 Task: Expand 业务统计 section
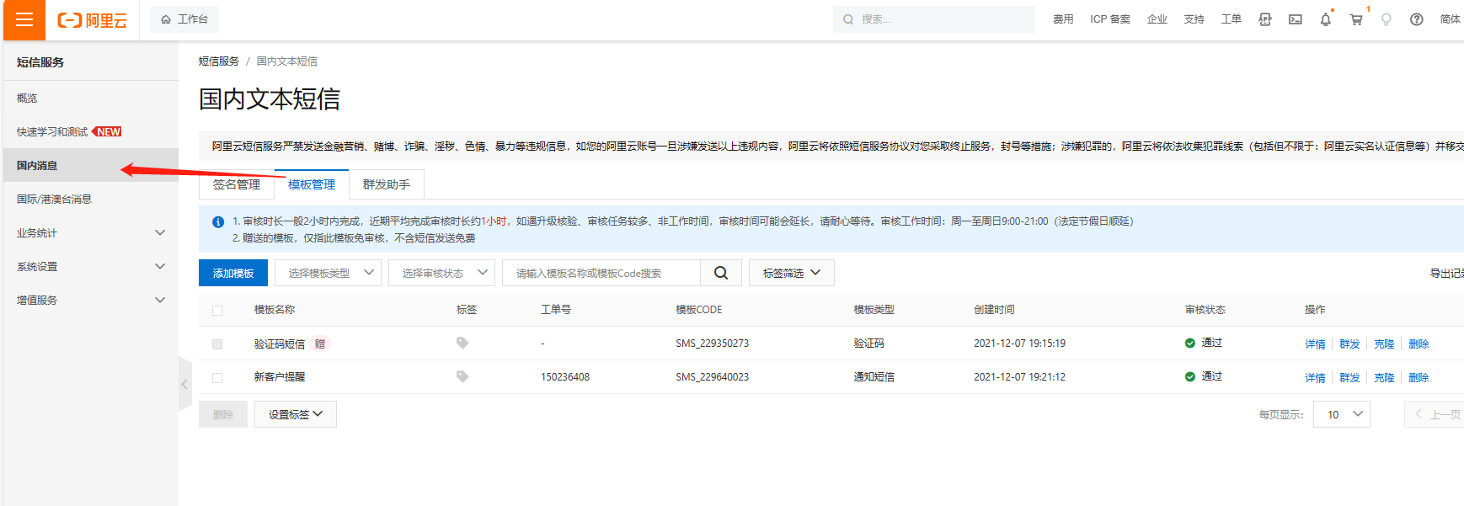point(91,233)
